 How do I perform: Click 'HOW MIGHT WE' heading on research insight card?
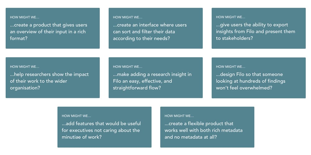(128, 67)
